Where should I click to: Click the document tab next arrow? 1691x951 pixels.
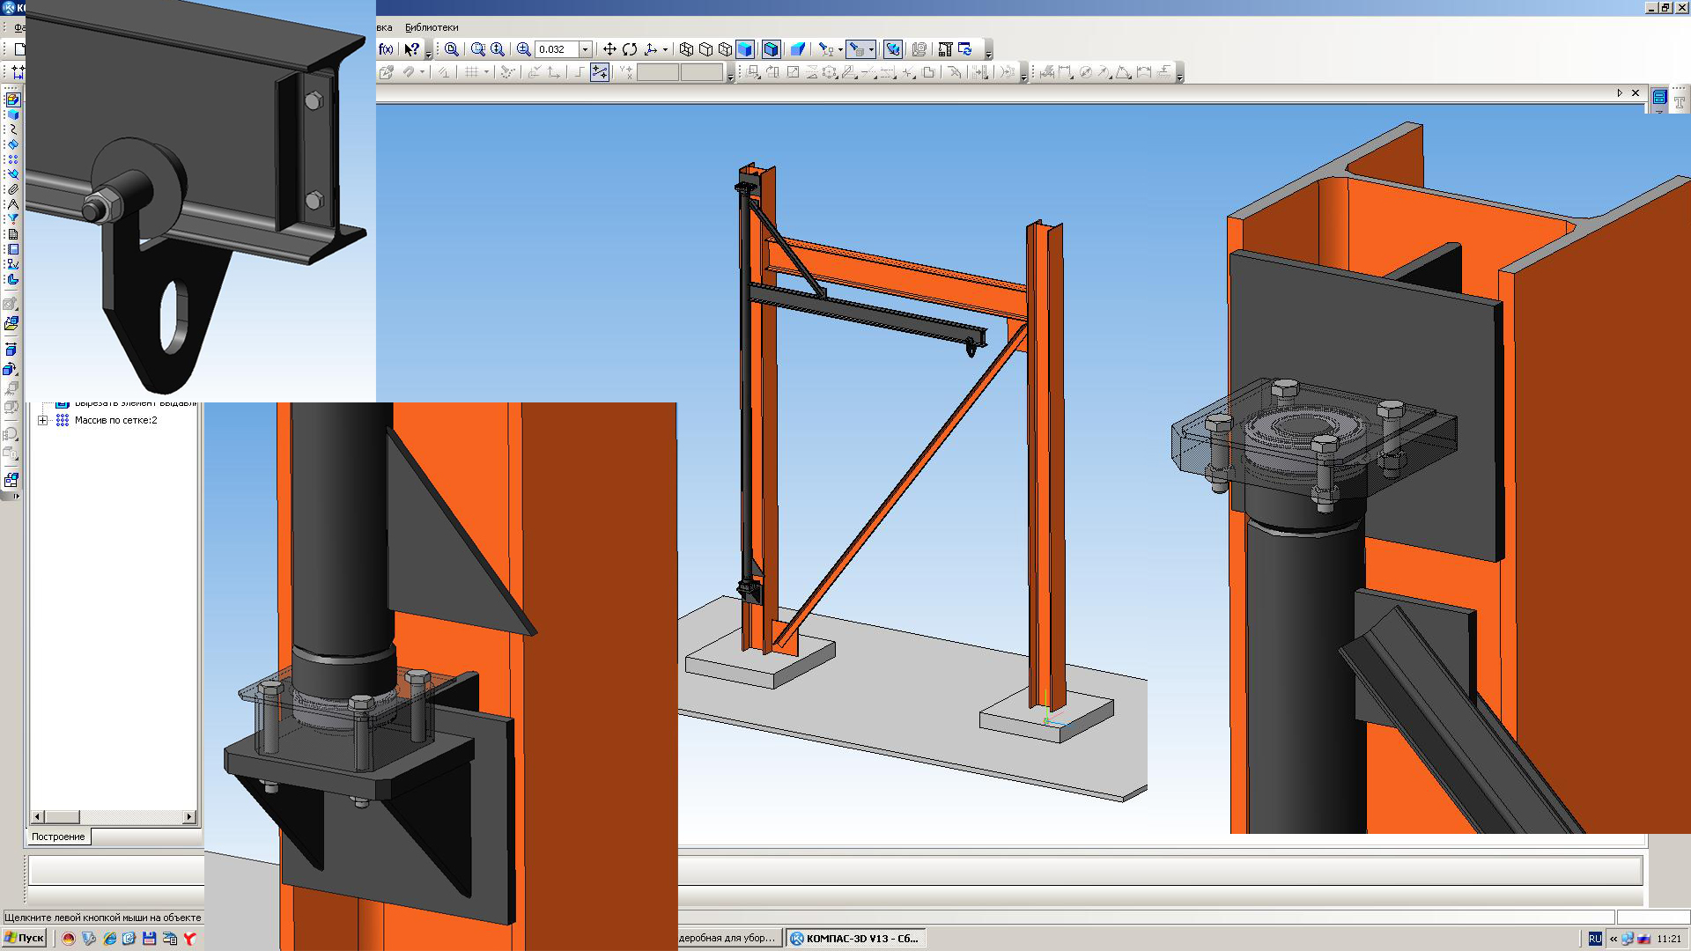1620,93
